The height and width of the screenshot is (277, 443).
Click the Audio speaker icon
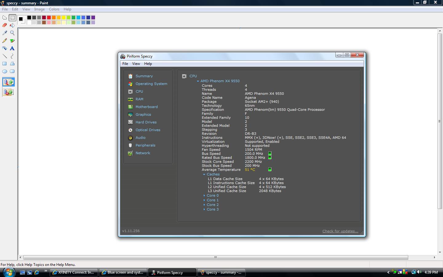(x=130, y=138)
